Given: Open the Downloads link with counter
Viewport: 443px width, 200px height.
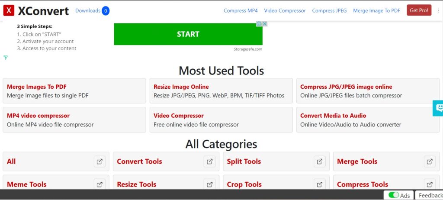Looking at the screenshot, I should point(92,11).
